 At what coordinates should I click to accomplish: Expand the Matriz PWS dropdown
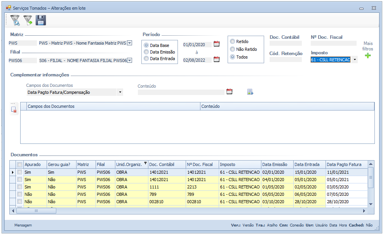coord(130,43)
